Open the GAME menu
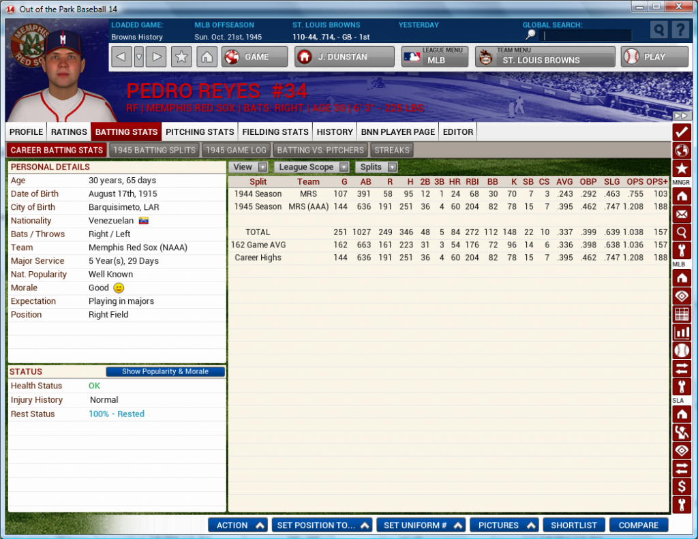The width and height of the screenshot is (698, 539). coord(255,57)
